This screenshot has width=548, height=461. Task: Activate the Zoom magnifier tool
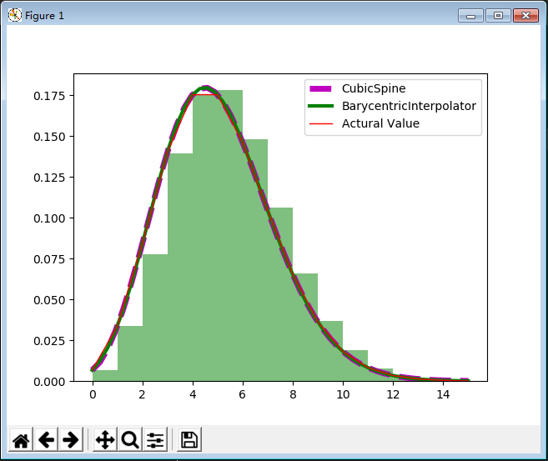[130, 439]
